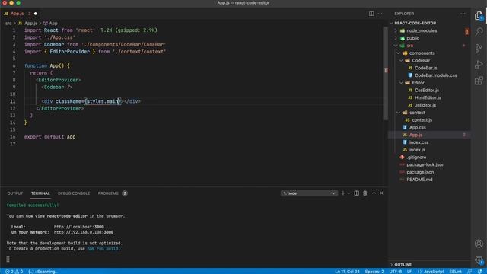487x274 pixels.
Task: Open JsEditor.js file
Action: [425, 105]
